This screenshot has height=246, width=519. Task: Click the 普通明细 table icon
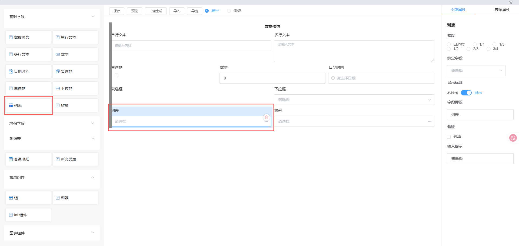point(11,159)
